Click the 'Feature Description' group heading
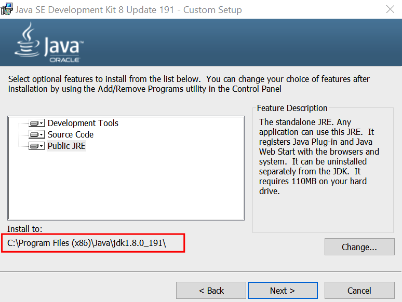Image resolution: width=402 pixels, height=302 pixels. [x=292, y=108]
